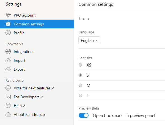The width and height of the screenshot is (165, 125).
Task: Click the Import cloud upload icon
Action: (8, 60)
